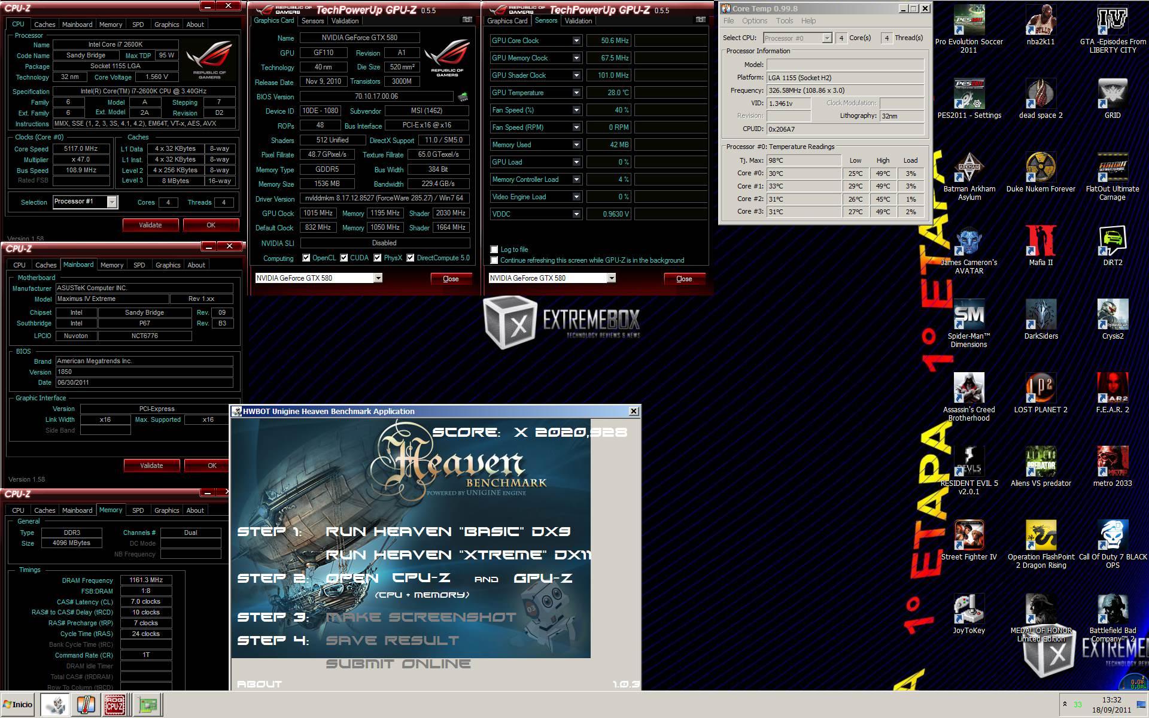Screen dimensions: 1149x718
Task: Launch the Crysis2 desktop icon
Action: tap(1112, 320)
